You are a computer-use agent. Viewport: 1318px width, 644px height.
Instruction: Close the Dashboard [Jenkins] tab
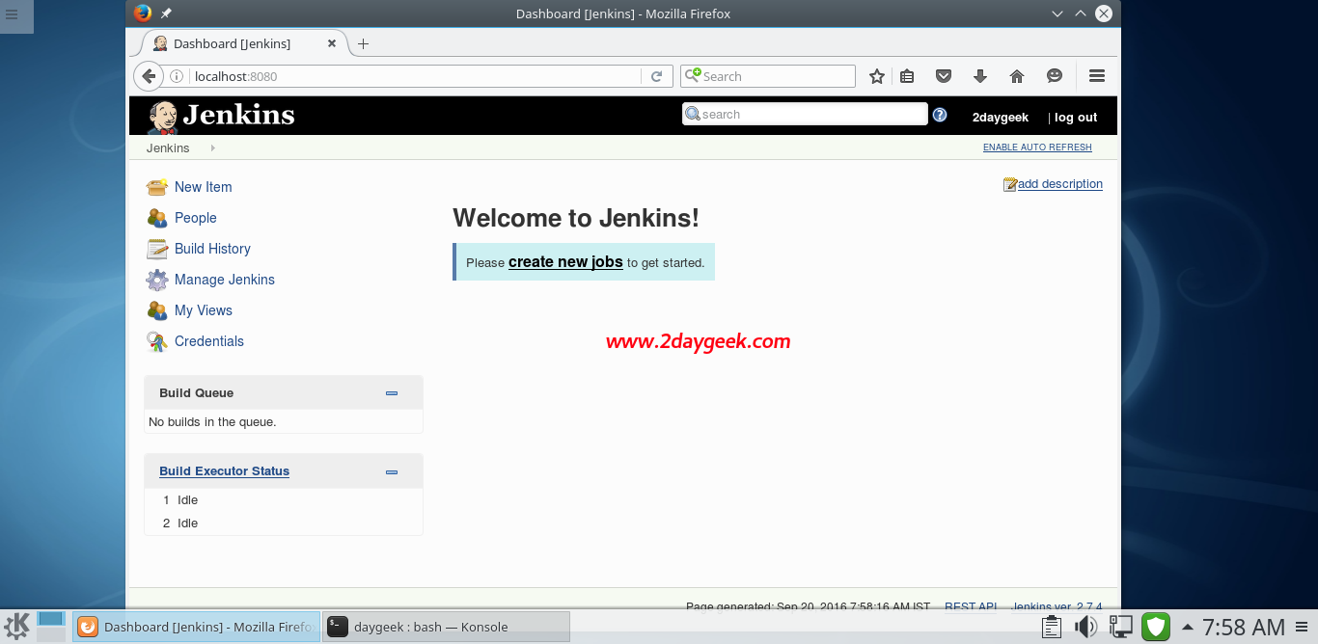[x=333, y=43]
